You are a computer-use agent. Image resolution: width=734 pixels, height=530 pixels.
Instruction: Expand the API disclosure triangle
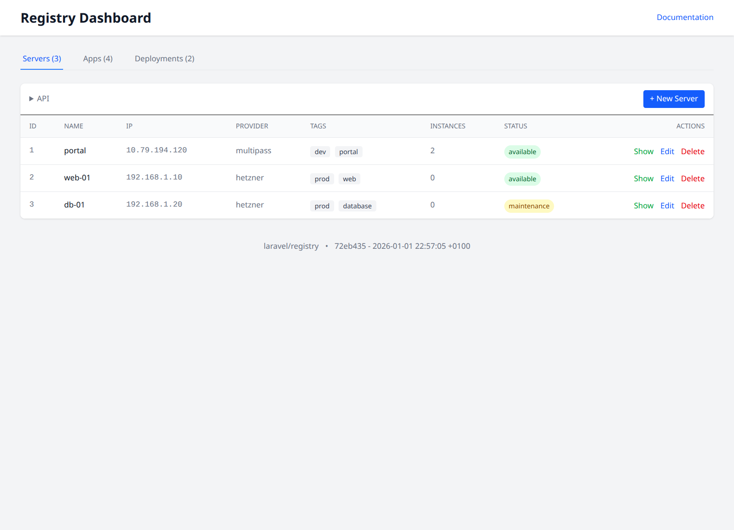coord(32,99)
